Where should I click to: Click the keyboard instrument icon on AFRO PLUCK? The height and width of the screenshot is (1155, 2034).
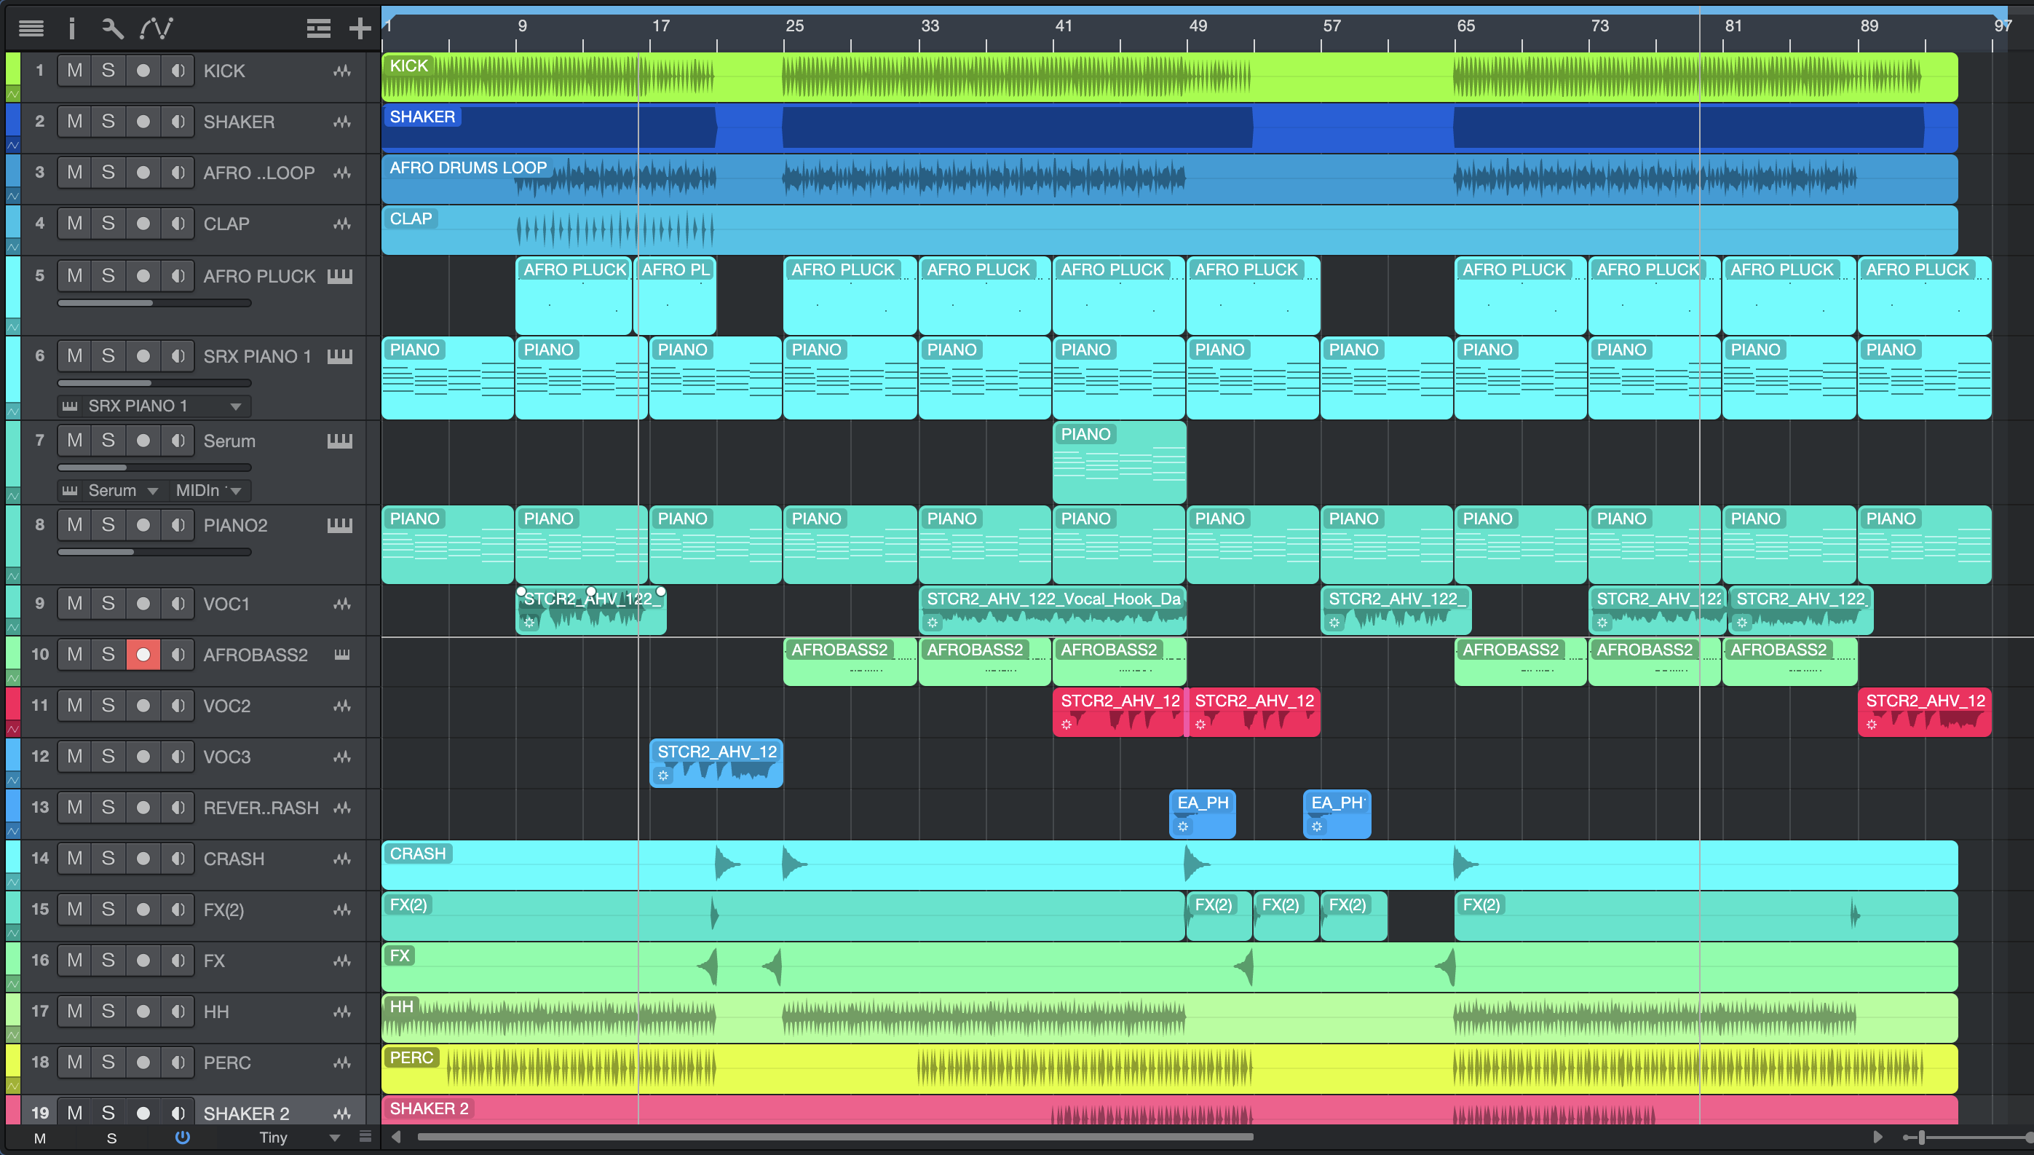pos(340,276)
